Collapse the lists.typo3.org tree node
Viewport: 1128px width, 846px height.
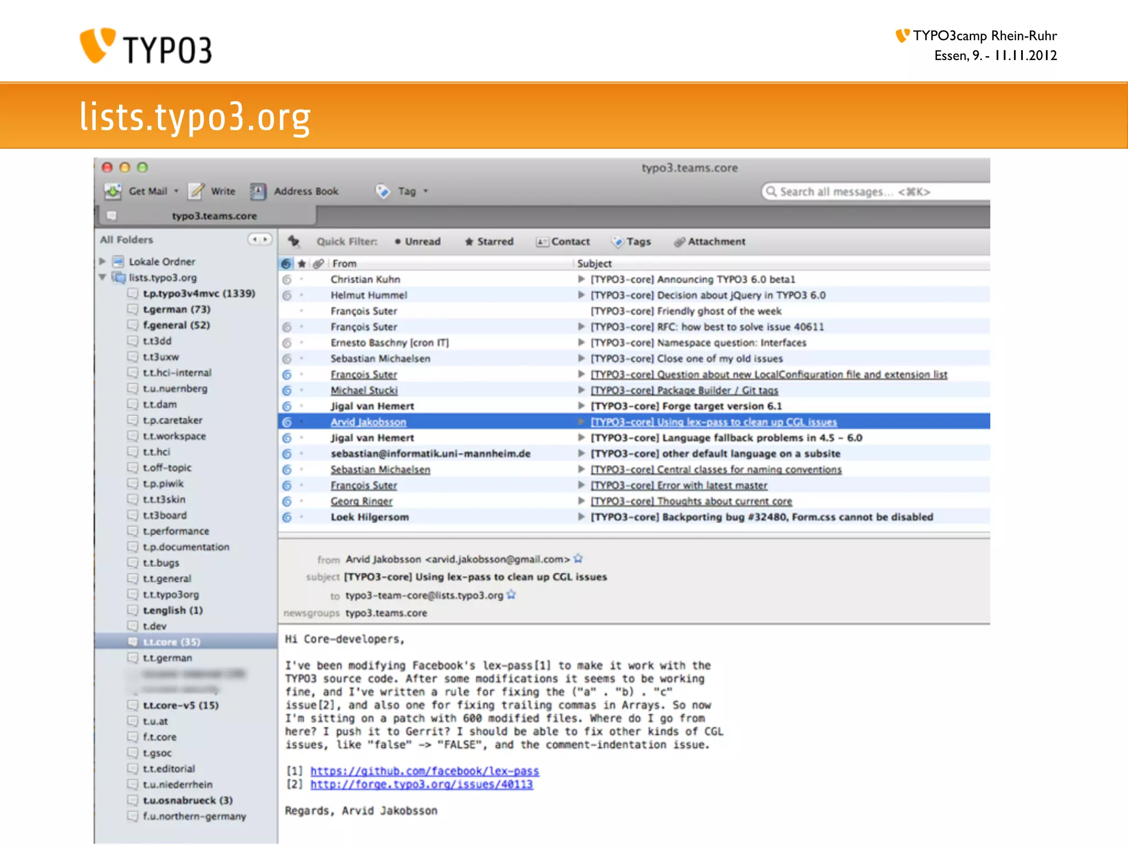(102, 277)
